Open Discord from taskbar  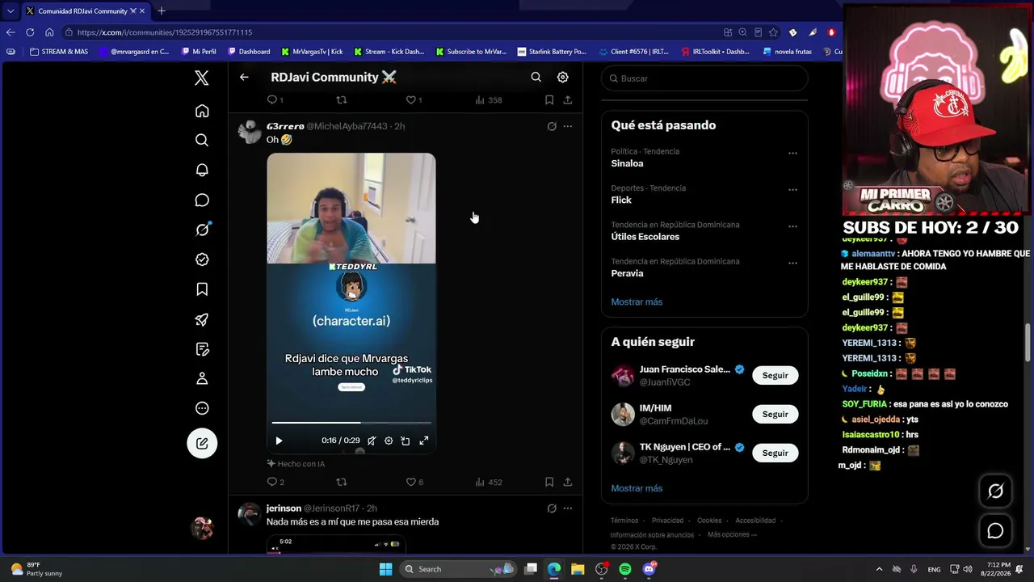(x=649, y=569)
